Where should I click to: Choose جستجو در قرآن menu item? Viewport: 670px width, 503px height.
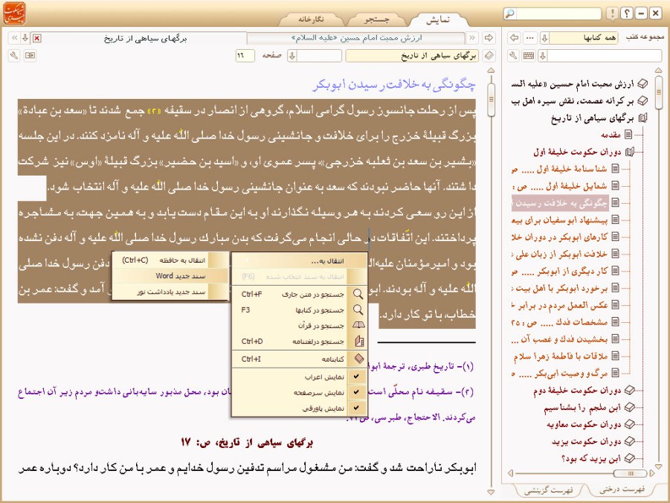299,326
